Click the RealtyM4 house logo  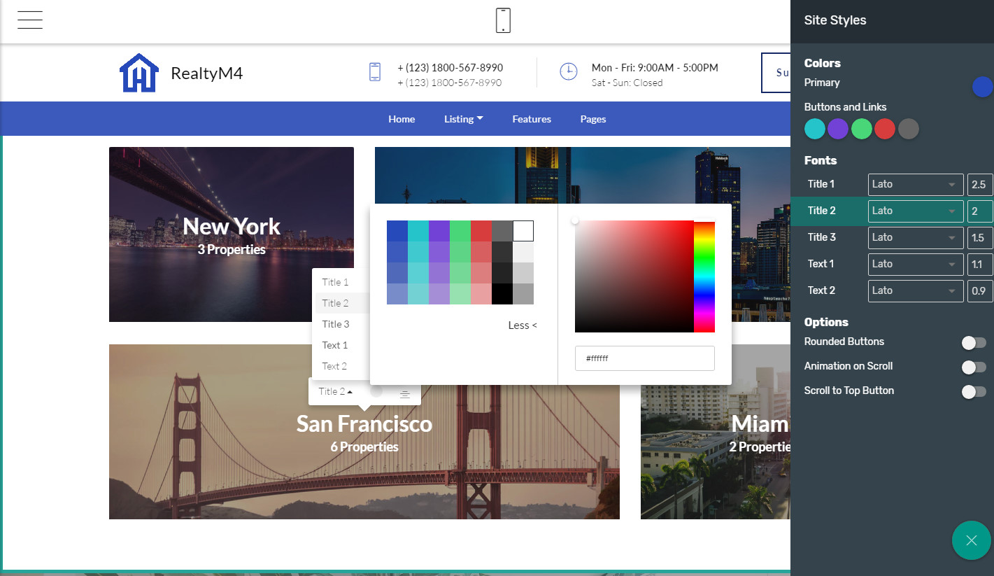point(139,72)
